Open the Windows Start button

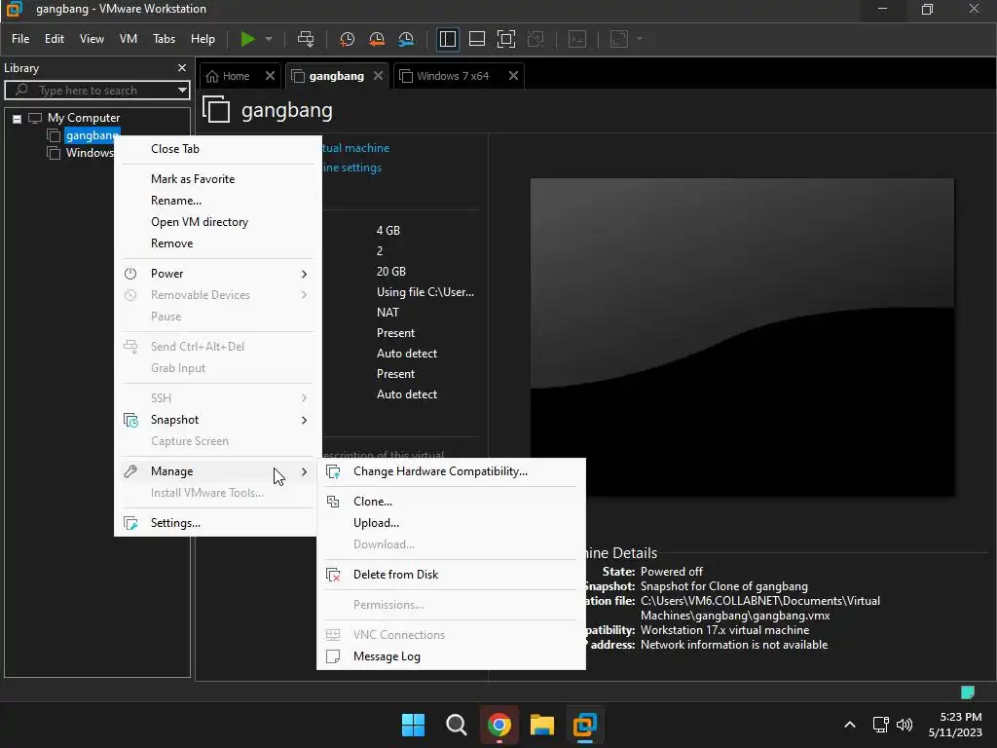pos(413,725)
